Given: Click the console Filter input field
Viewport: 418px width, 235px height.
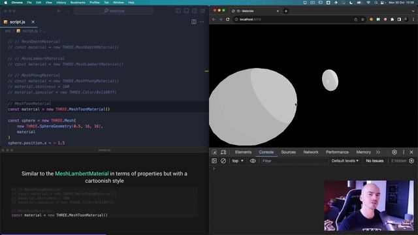Looking at the screenshot, I should (295, 161).
